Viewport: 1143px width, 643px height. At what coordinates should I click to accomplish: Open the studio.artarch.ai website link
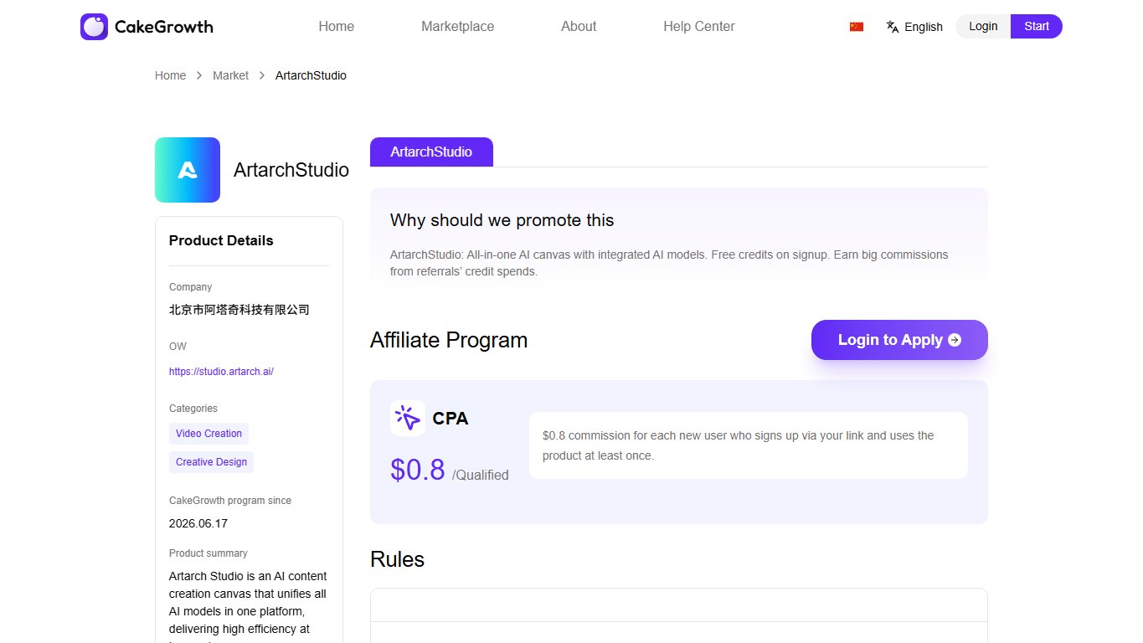click(x=221, y=372)
